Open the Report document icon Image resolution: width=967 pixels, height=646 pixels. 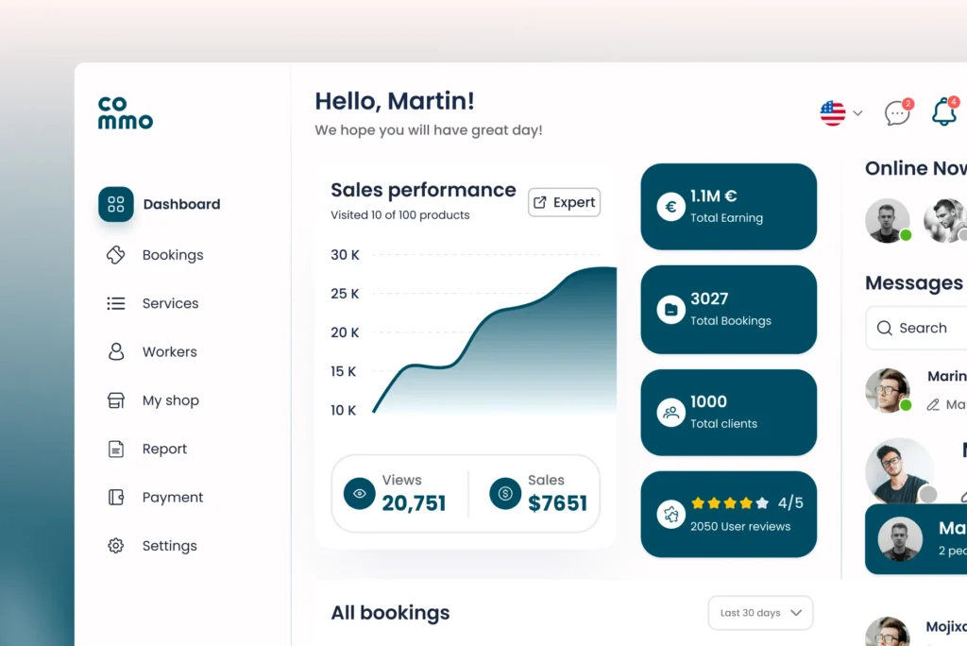tap(116, 449)
